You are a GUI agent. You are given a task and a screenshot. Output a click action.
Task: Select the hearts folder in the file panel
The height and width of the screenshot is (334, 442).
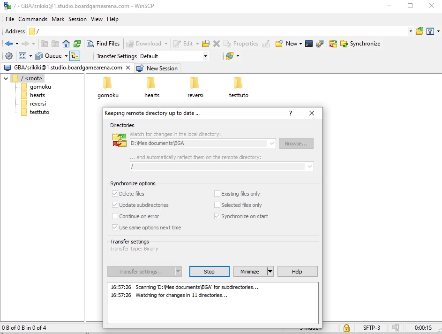click(x=152, y=87)
